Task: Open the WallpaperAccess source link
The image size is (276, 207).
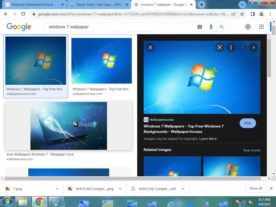Action: tap(159, 120)
